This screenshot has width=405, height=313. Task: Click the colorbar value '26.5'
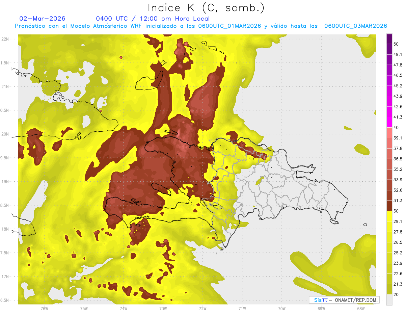pos(398,242)
